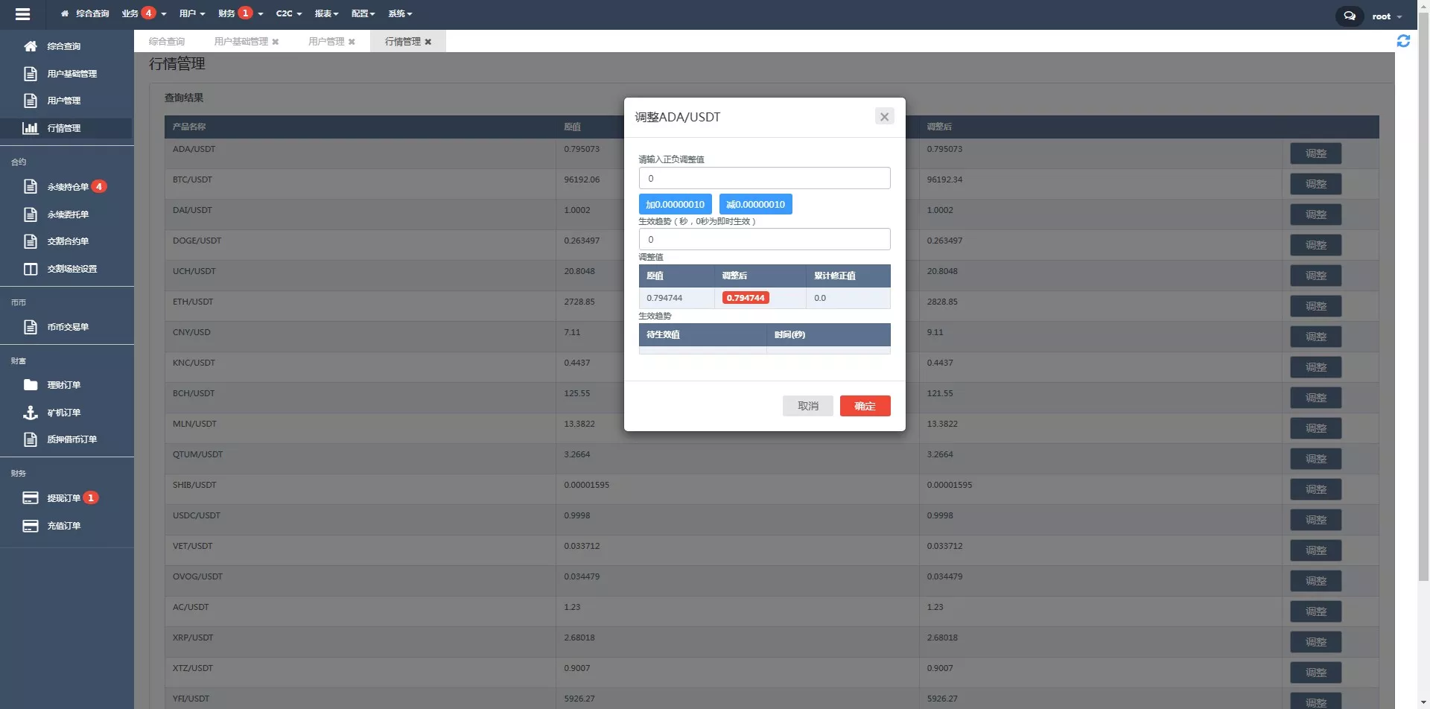Click the refresh icon at top right
This screenshot has width=1430, height=709.
[1403, 41]
